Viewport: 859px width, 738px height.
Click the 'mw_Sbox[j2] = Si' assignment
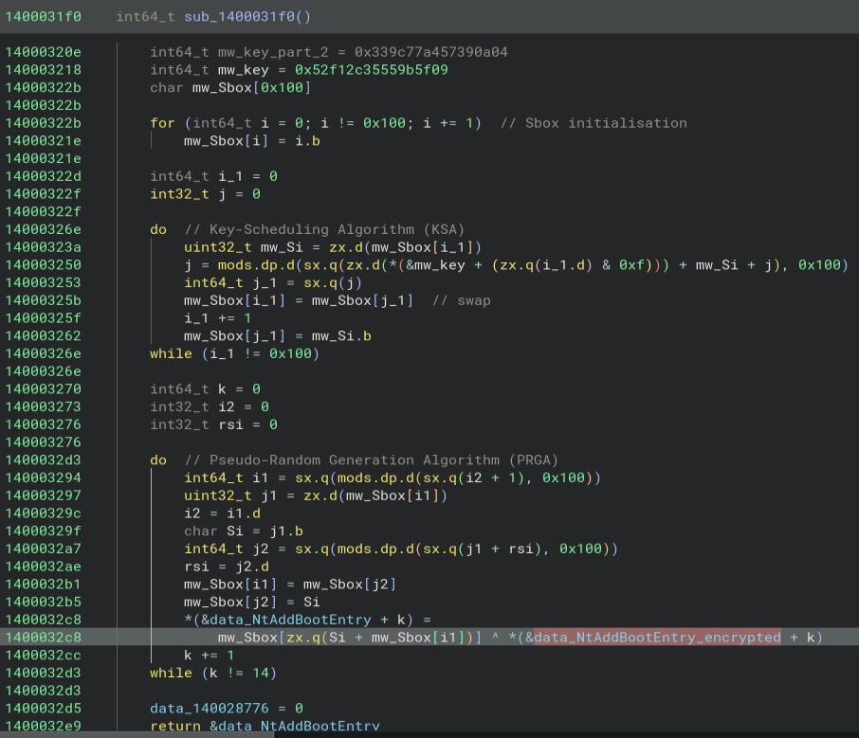click(252, 602)
